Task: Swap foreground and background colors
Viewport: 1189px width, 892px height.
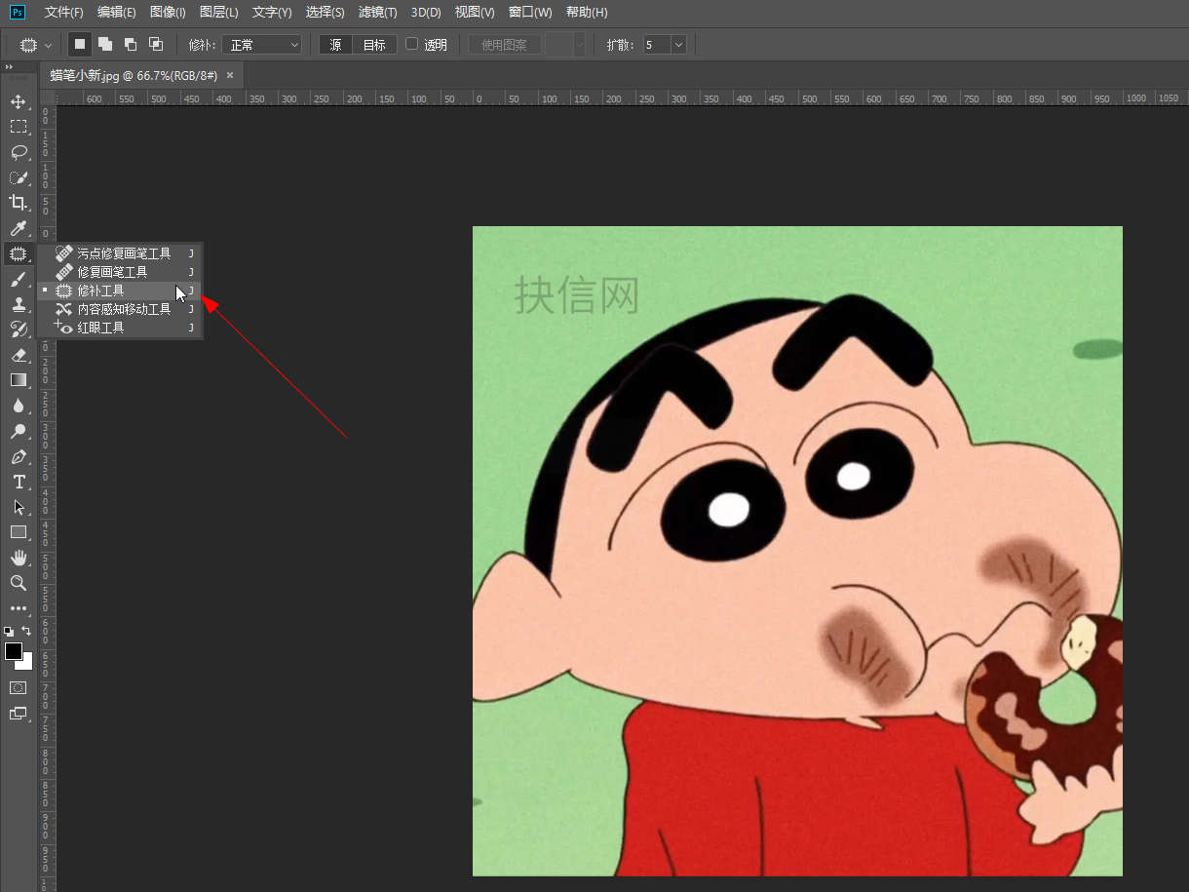Action: 27,632
